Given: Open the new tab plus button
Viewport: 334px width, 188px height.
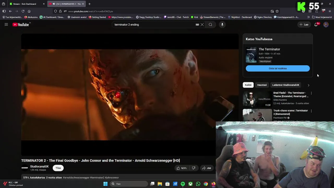Looking at the screenshot, I should click(90, 4).
